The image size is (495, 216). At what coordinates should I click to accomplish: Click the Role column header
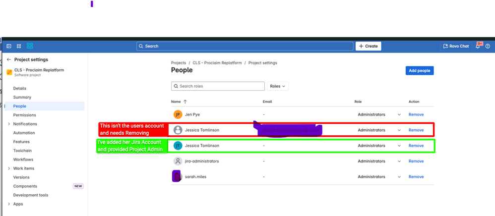tap(358, 102)
